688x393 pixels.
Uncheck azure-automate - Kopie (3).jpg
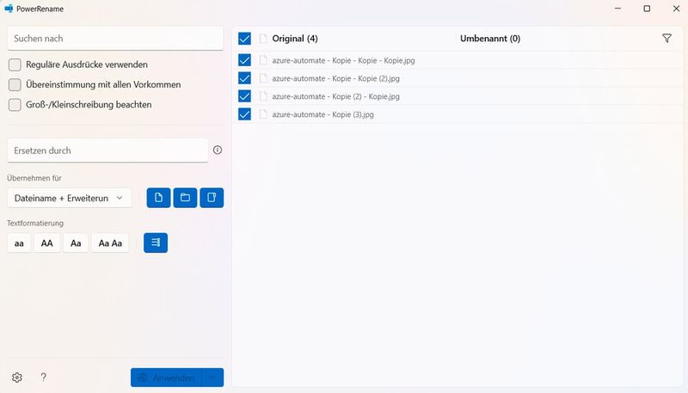[x=244, y=114]
